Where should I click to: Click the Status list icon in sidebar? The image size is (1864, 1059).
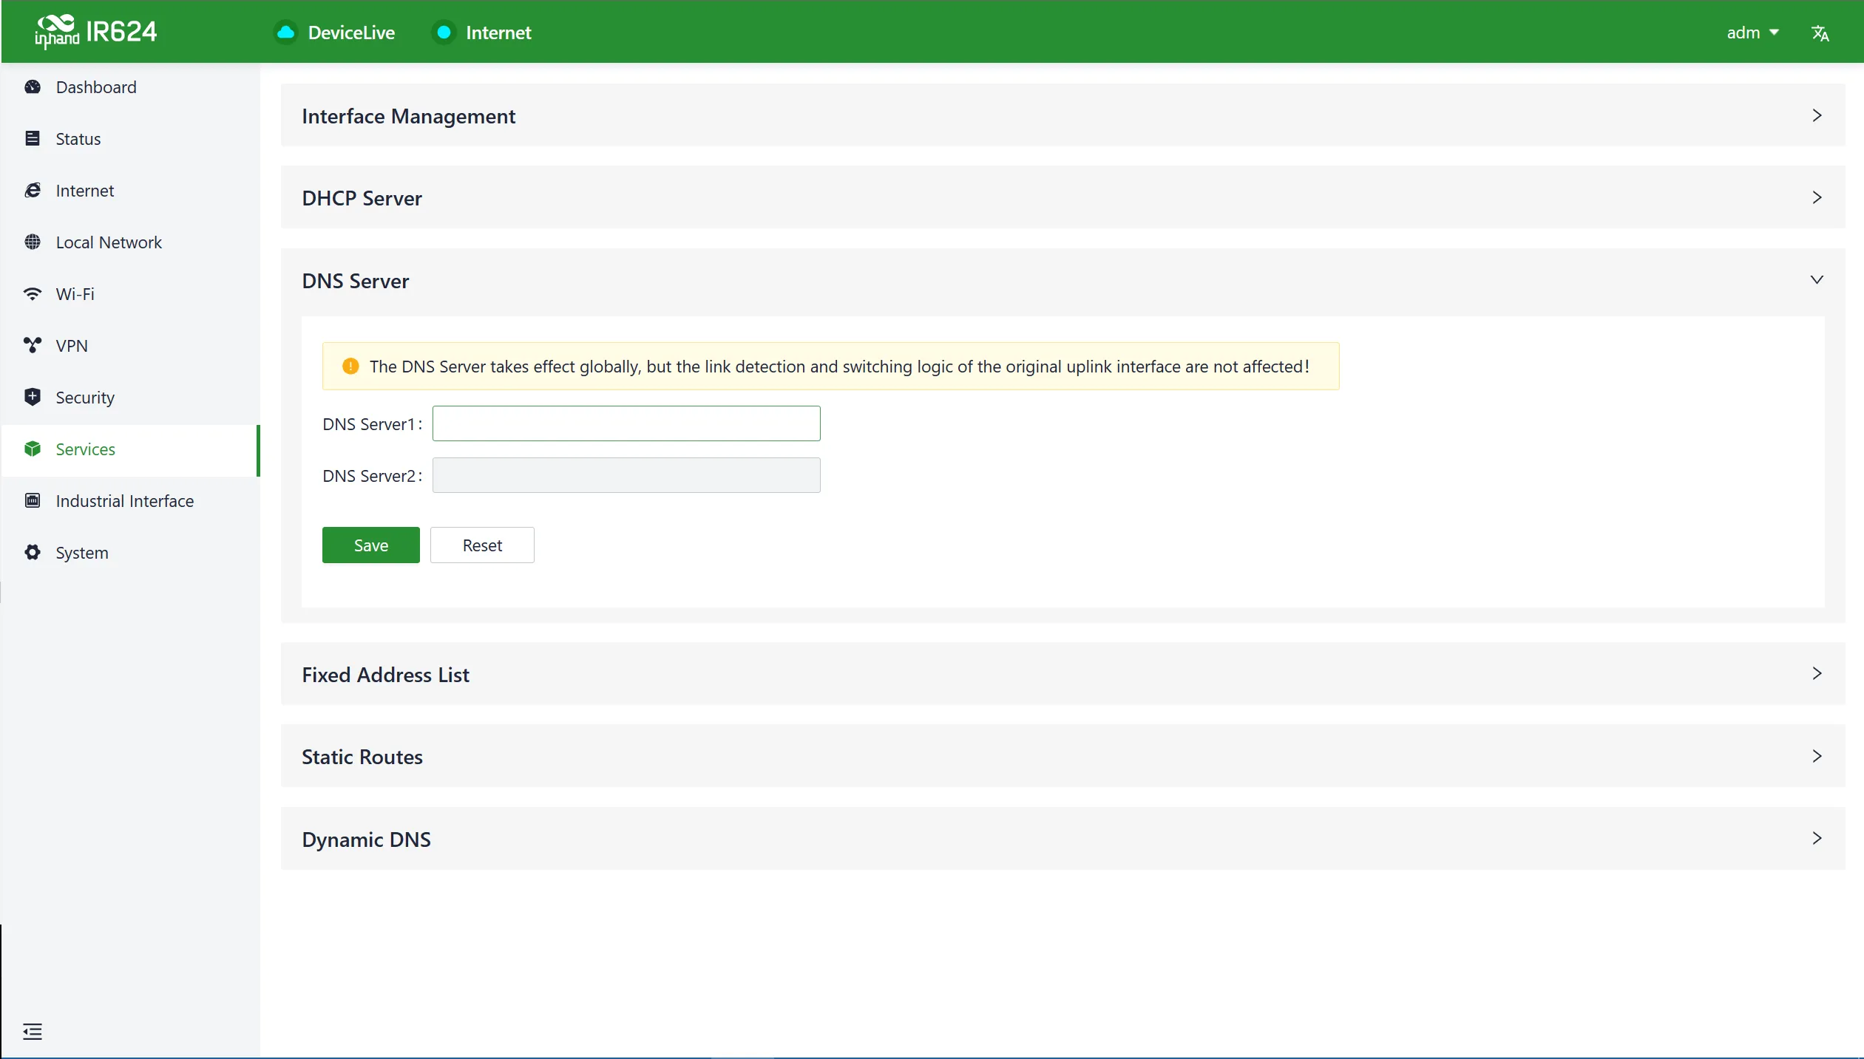33,138
